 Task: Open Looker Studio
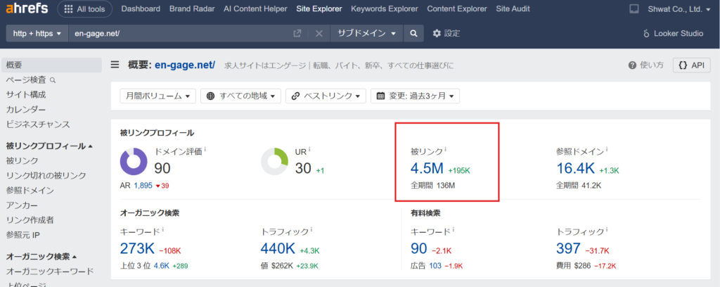[673, 34]
